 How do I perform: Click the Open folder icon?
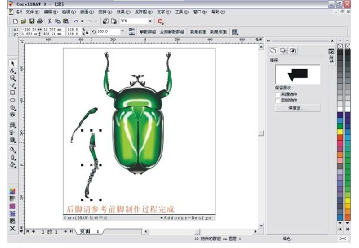point(24,21)
